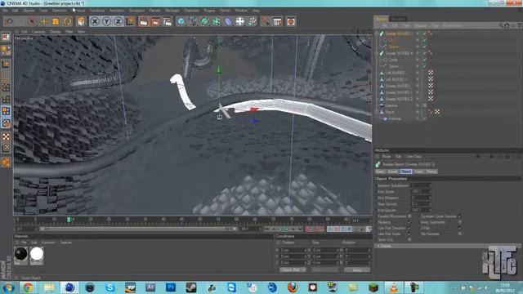The image size is (523, 294).
Task: Collapse the first Sweep NURBS hierarchy
Action: click(377, 33)
